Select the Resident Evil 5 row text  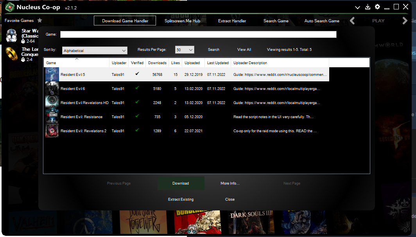tap(73, 75)
